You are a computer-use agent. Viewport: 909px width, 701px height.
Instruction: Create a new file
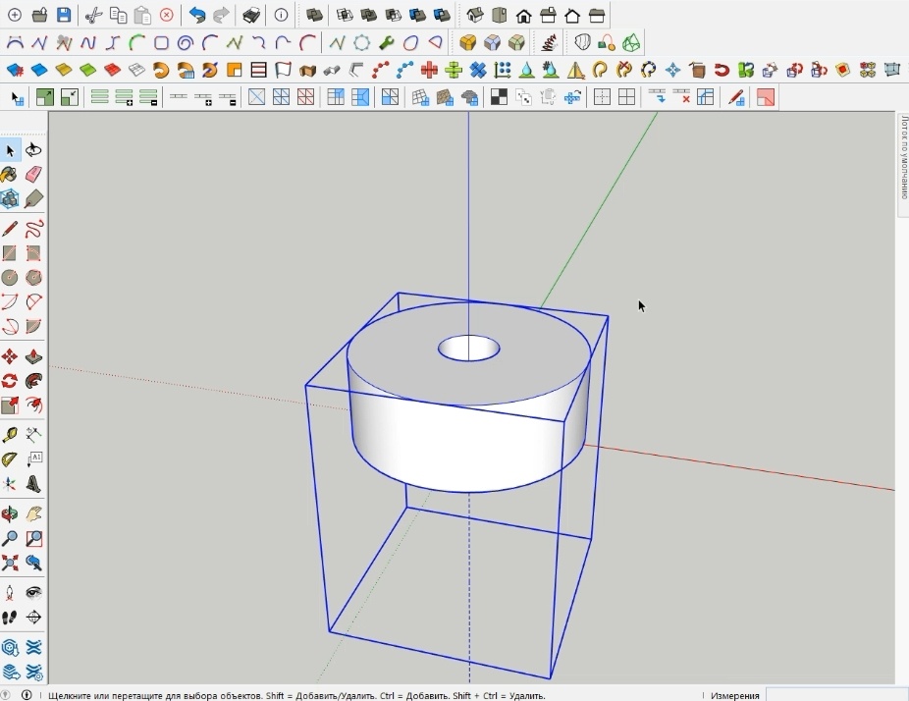click(15, 15)
